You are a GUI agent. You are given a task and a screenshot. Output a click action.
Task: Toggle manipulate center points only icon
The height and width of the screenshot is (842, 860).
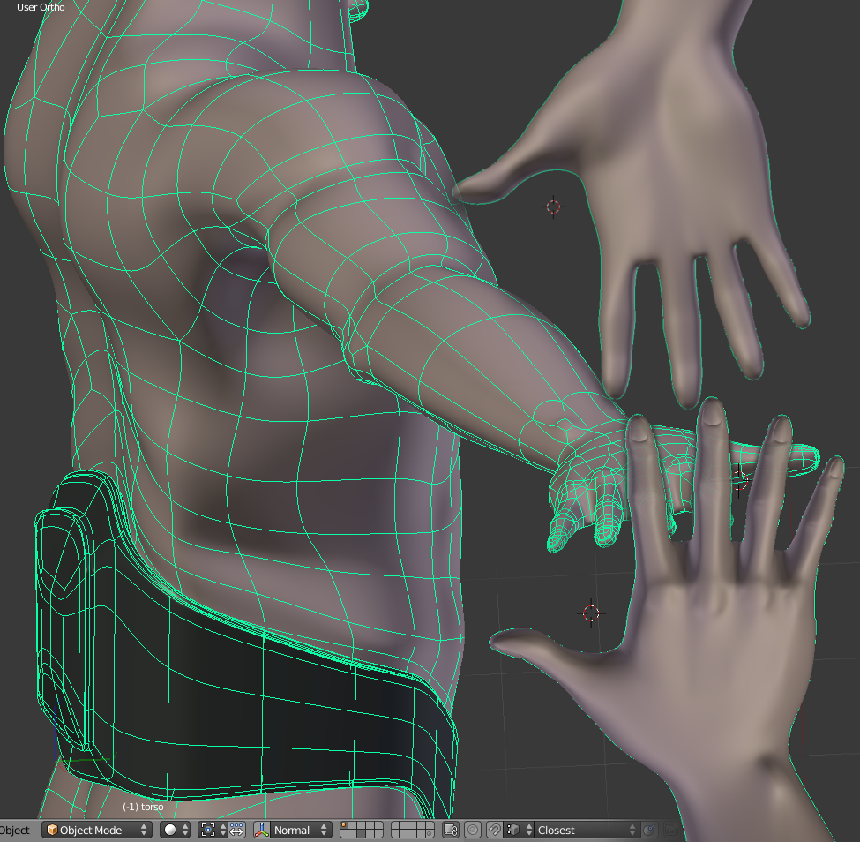point(236,830)
